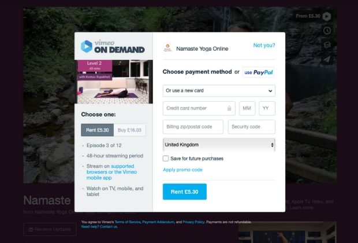
Task: Click the Security code field
Action: [x=252, y=127]
